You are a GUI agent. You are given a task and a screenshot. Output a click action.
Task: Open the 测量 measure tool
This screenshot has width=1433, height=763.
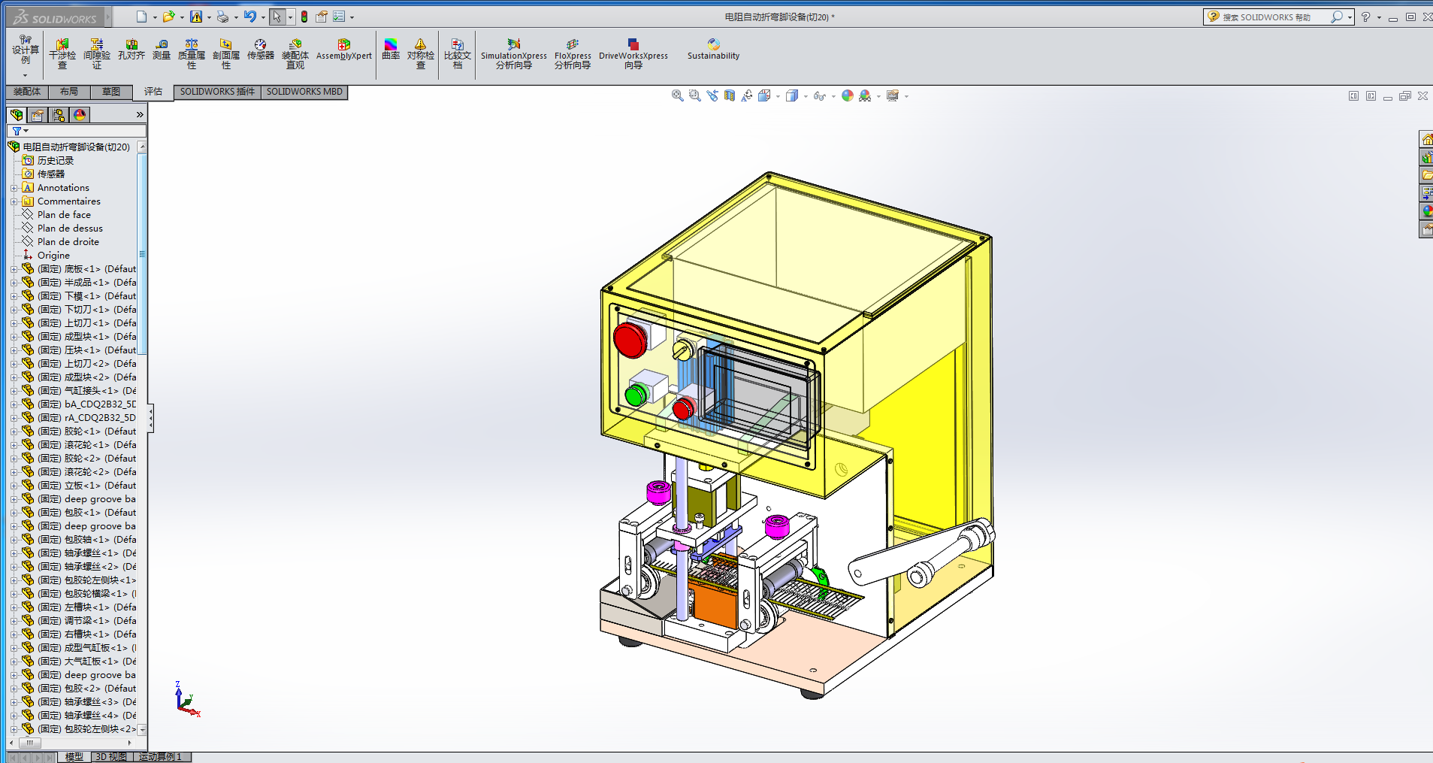coord(161,50)
